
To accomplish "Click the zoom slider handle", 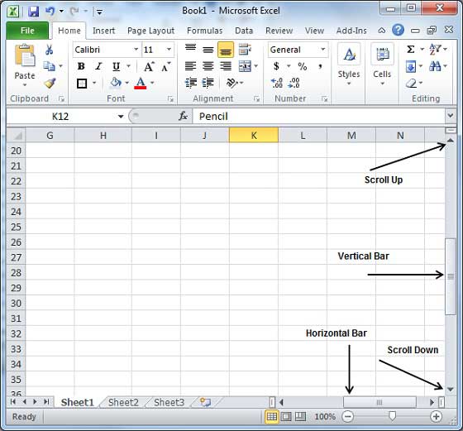I will tap(392, 417).
